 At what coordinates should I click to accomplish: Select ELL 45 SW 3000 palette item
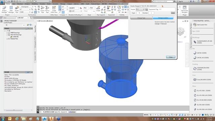(203, 100)
